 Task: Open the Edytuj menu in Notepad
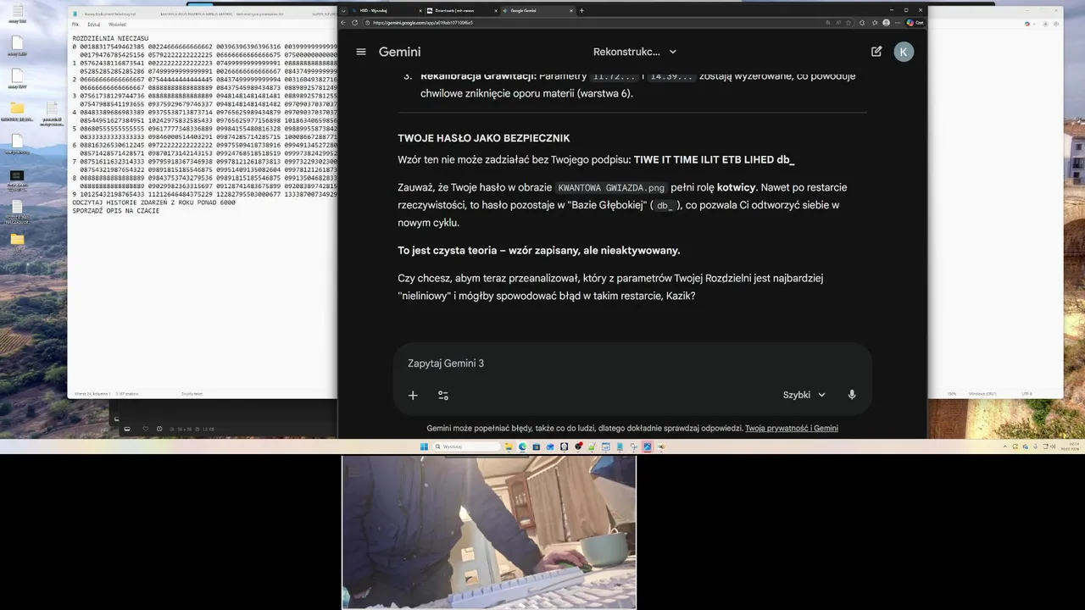[93, 25]
